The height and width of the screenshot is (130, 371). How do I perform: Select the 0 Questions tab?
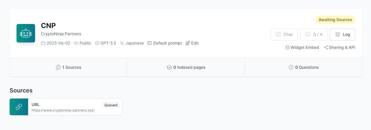[303, 67]
